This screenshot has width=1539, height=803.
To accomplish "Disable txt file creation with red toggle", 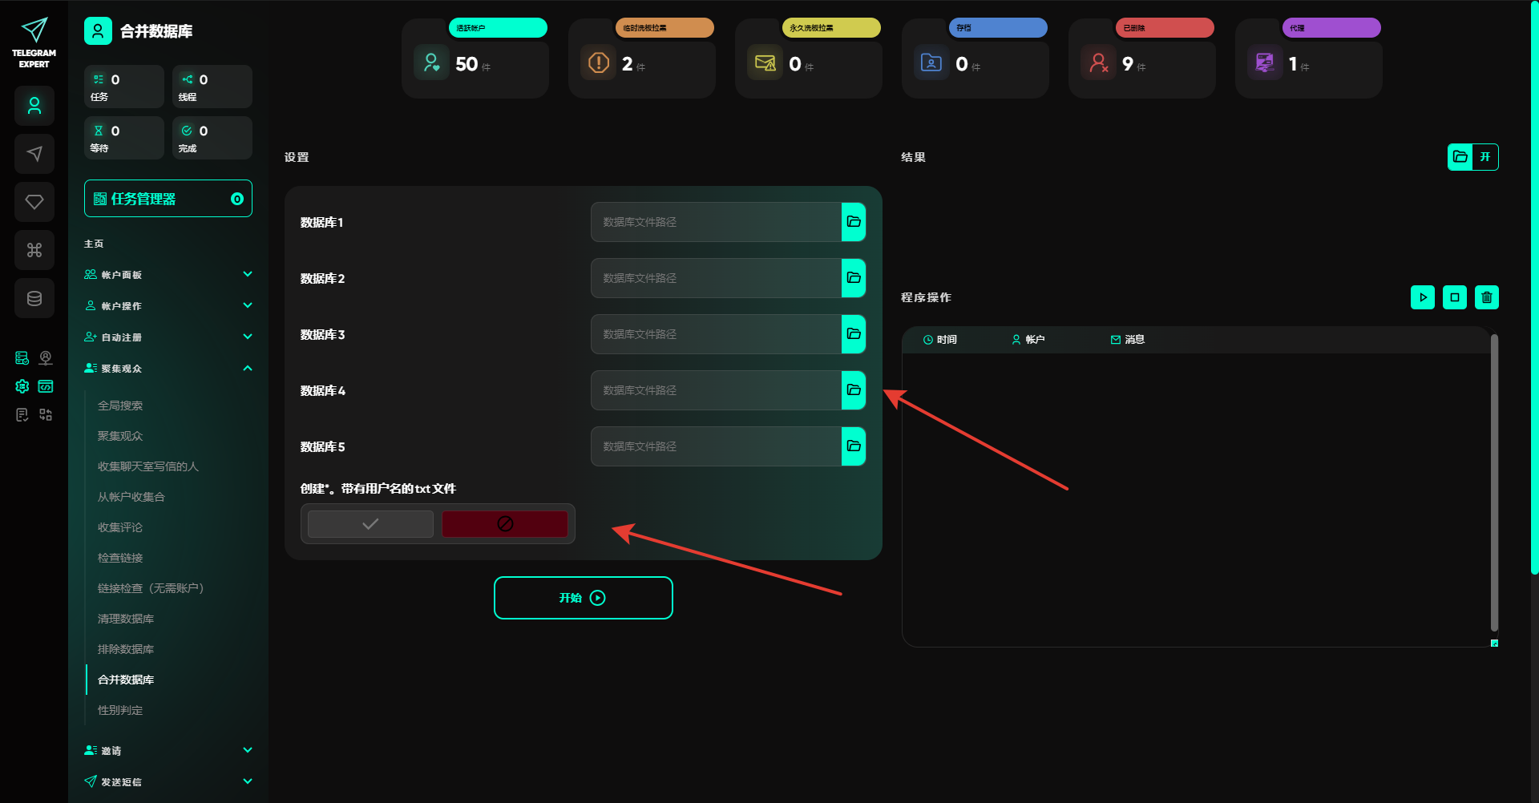I will [x=504, y=524].
